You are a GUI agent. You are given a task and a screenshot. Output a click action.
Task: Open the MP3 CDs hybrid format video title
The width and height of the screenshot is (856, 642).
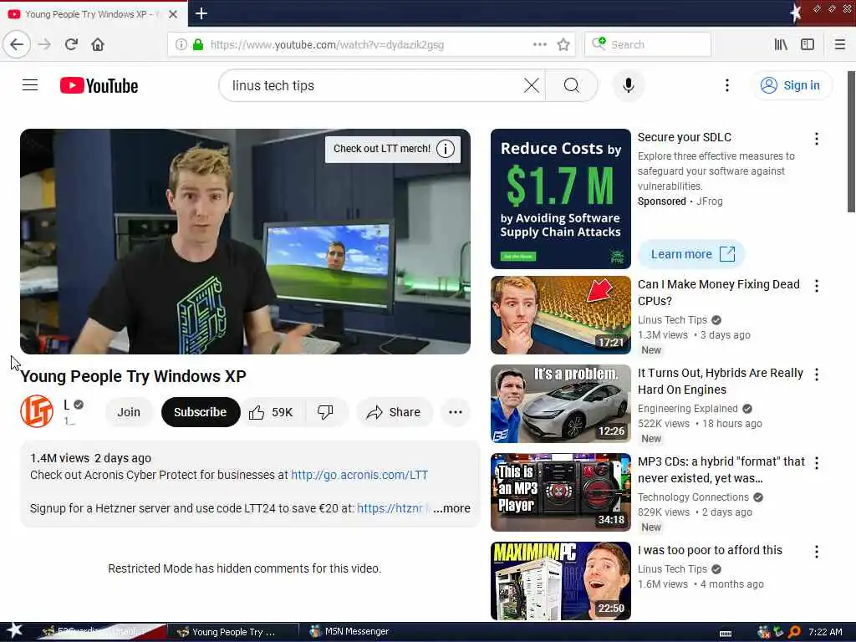721,470
